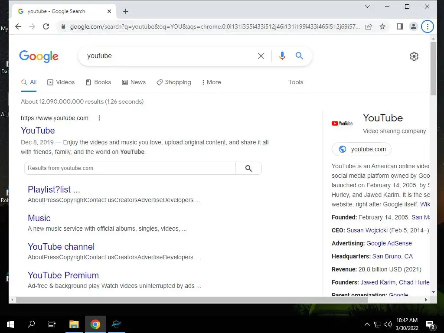This screenshot has width=444, height=333.
Task: Open the Music sitelink
Action: [x=39, y=218]
